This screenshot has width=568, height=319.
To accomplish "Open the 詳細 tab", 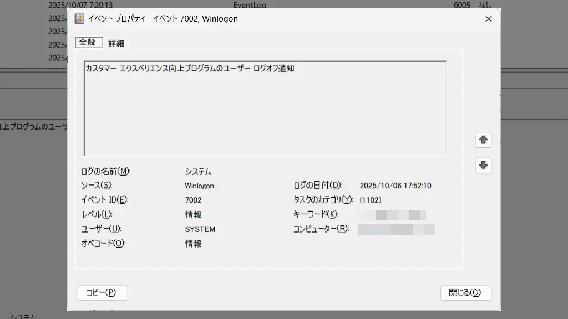I will coord(116,43).
